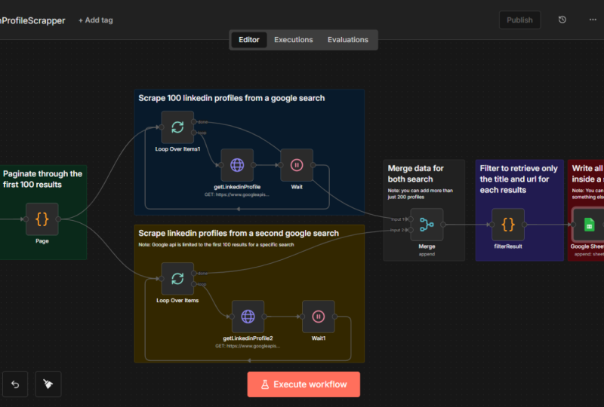Click the loop output of Loop Over Items1
Viewport: 604px width, 407px height.
tap(194, 133)
